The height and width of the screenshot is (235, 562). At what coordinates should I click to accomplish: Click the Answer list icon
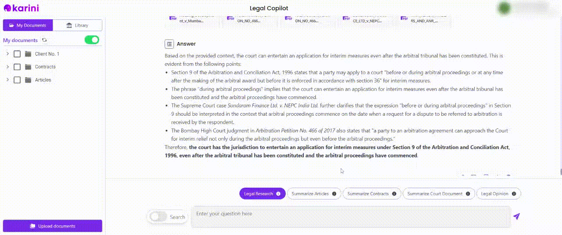[169, 44]
